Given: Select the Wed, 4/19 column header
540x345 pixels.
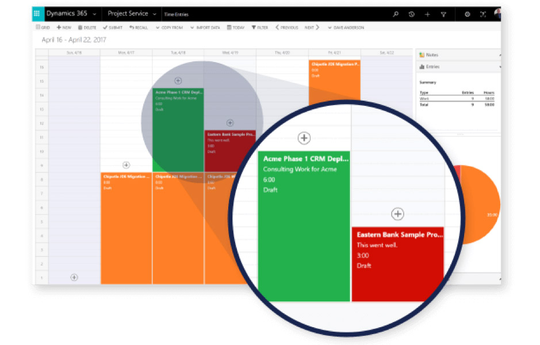Looking at the screenshot, I should 230,53.
